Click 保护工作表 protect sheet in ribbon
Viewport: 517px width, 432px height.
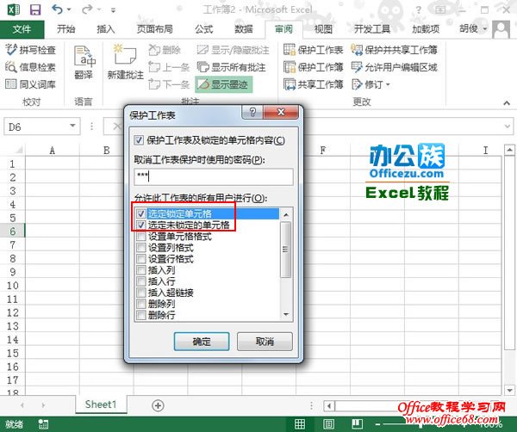(314, 50)
